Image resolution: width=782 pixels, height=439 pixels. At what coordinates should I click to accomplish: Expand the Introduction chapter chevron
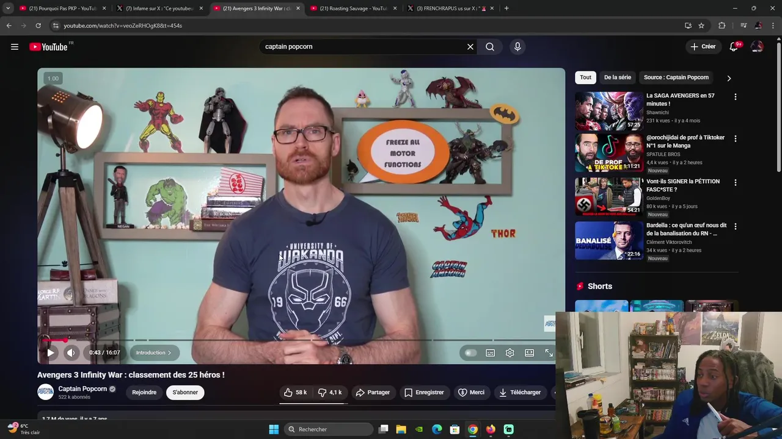[169, 352]
